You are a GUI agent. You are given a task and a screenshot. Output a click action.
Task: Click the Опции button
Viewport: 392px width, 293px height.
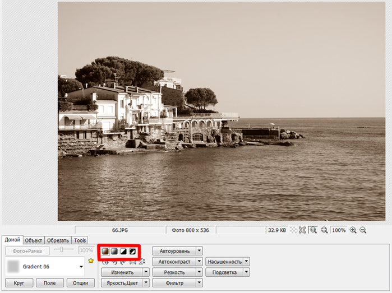coord(81,283)
